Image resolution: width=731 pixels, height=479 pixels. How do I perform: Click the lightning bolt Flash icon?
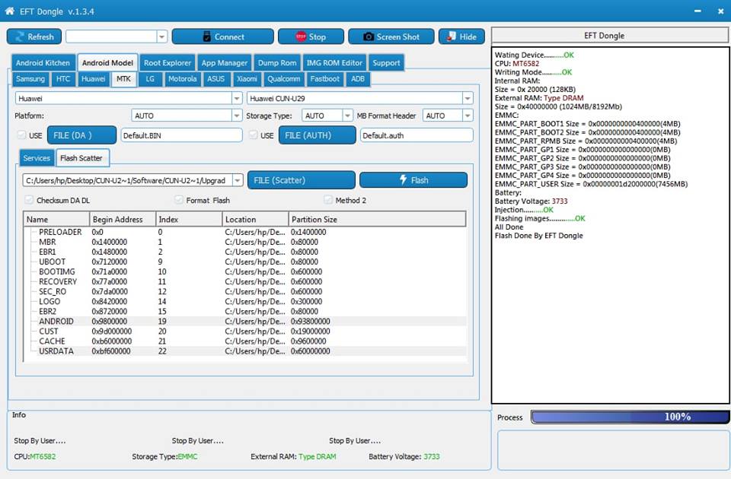tap(404, 180)
